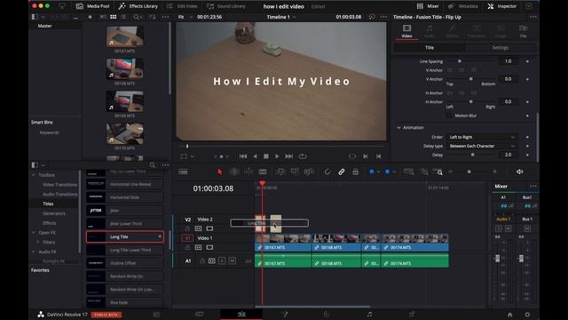Toggle the Media Pool panel
568x320 pixels.
pos(92,6)
